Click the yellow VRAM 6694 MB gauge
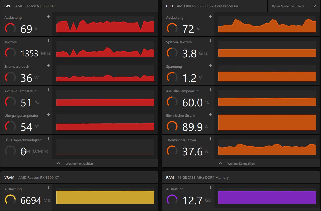 (x=10, y=200)
